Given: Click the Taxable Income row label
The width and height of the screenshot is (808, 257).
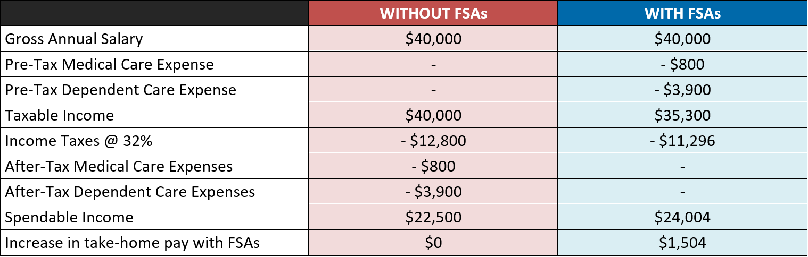Looking at the screenshot, I should (x=60, y=115).
